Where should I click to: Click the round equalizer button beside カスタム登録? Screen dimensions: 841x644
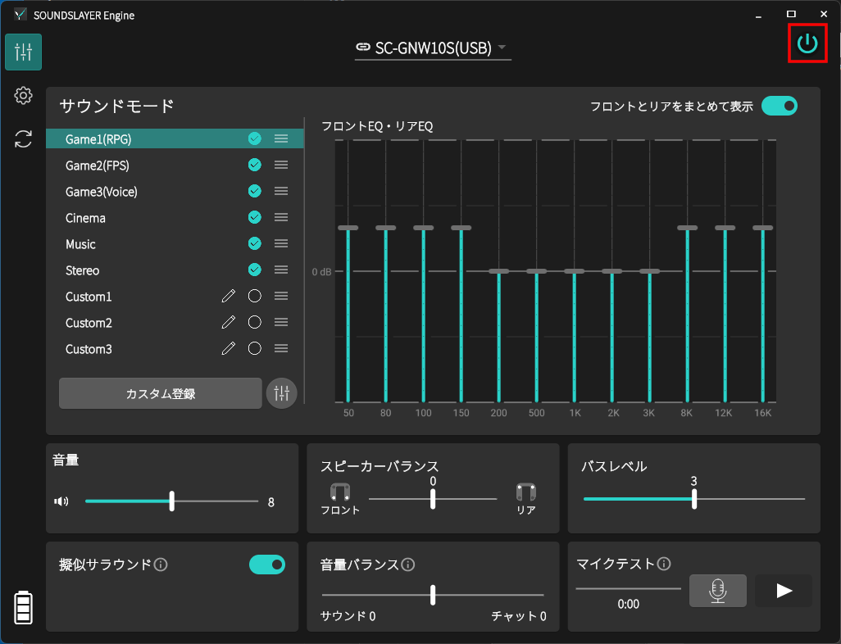(x=281, y=393)
